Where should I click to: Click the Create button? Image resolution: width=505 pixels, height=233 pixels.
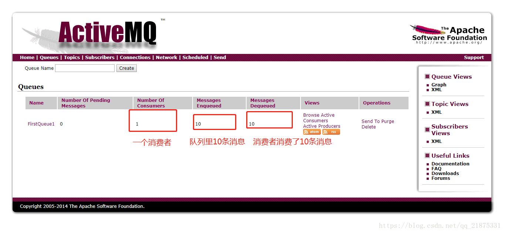tap(126, 68)
